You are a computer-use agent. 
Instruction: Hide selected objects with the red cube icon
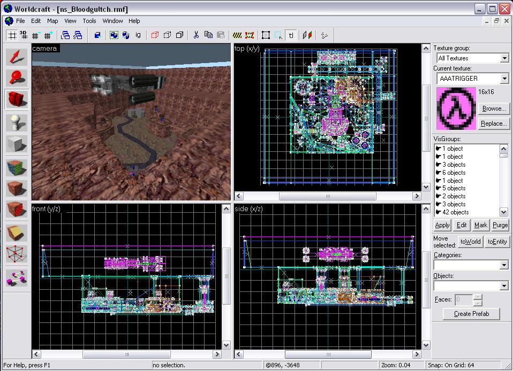click(155, 35)
